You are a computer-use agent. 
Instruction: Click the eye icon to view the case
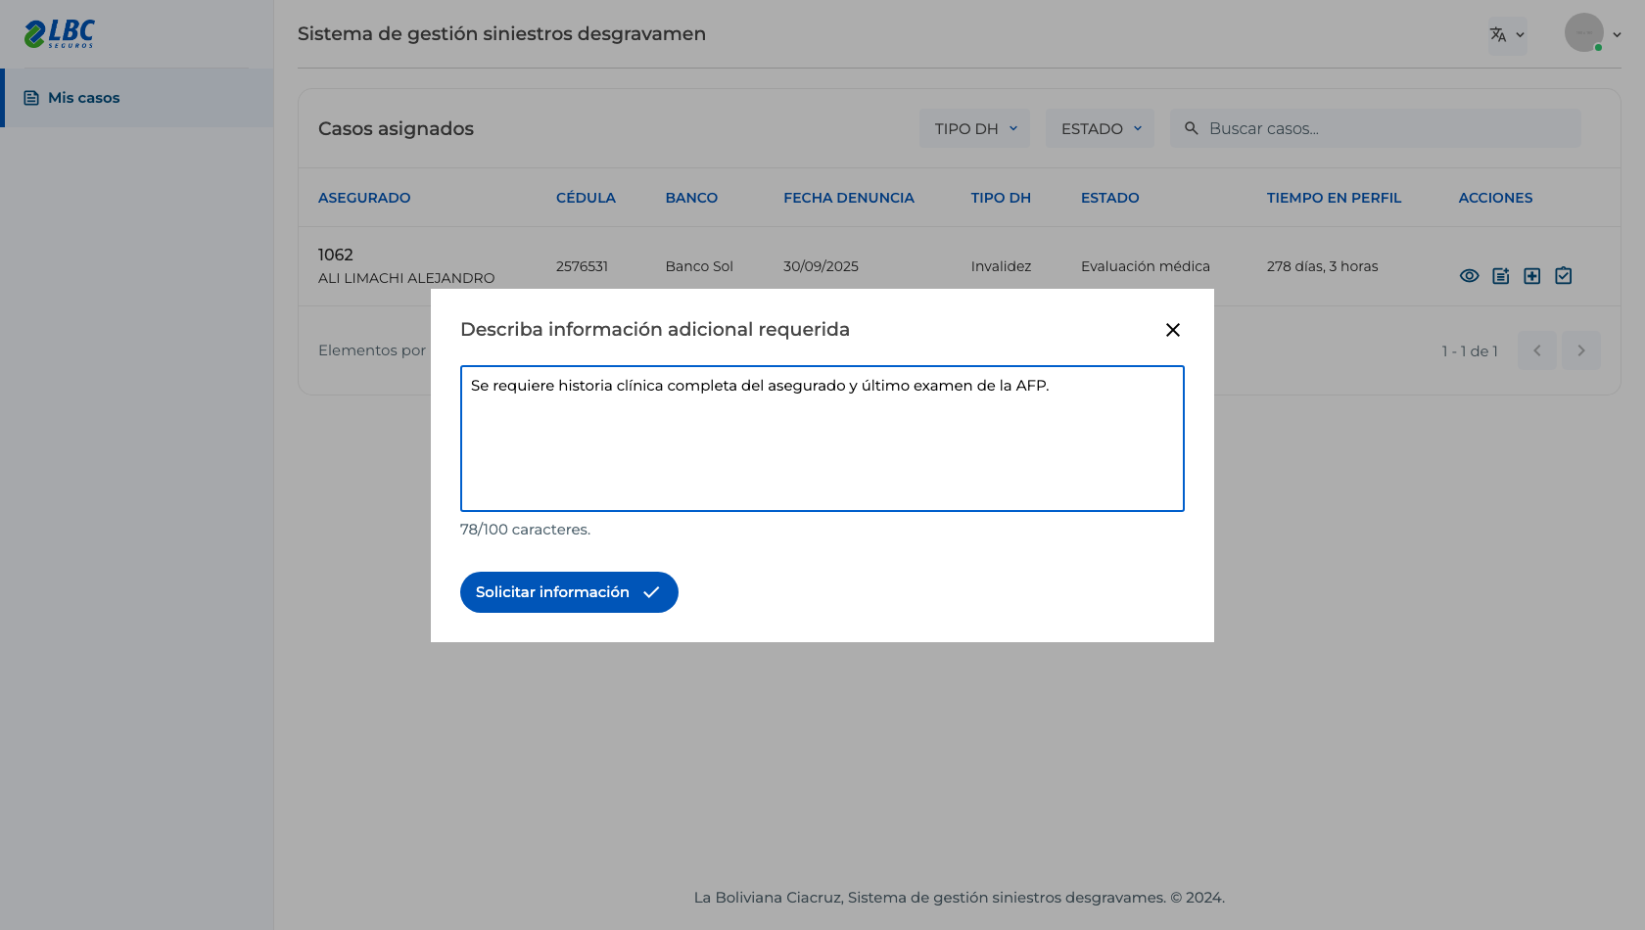pyautogui.click(x=1469, y=276)
